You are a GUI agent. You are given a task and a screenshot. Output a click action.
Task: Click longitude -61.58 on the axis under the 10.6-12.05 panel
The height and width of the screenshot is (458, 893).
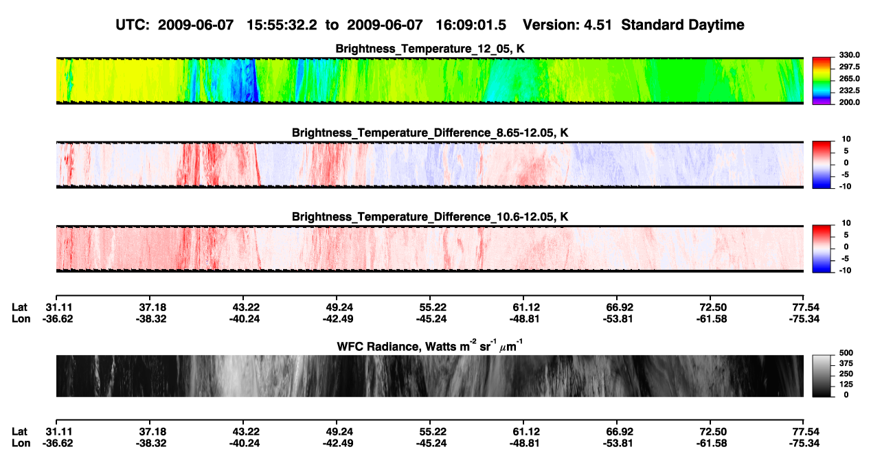[x=710, y=319]
